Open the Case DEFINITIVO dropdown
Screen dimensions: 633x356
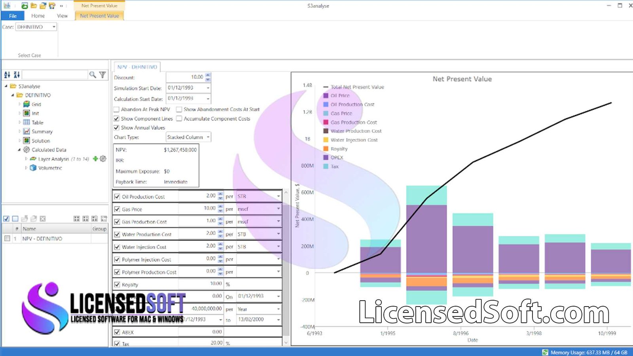point(54,27)
